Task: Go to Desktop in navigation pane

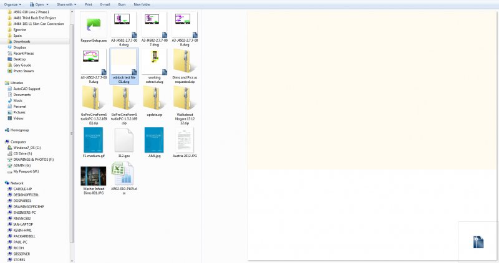Action: tap(19, 59)
